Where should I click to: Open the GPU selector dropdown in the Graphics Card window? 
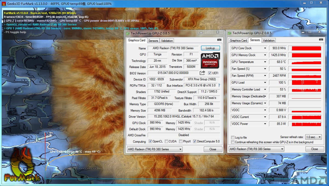[x=155, y=149]
